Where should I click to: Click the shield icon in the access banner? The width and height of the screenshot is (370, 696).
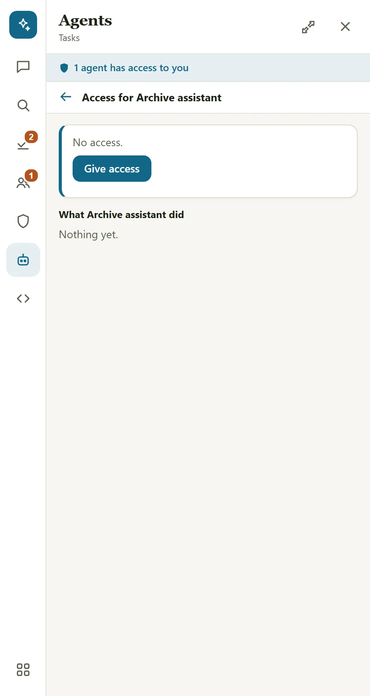pyautogui.click(x=64, y=68)
